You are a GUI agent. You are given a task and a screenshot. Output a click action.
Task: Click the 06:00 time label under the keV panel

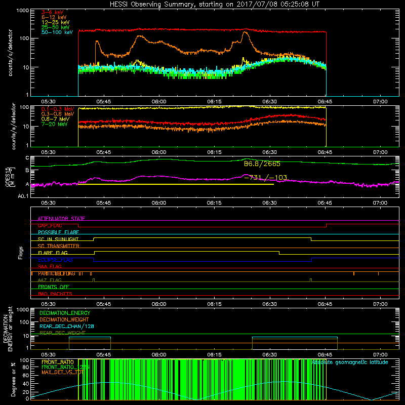pyautogui.click(x=159, y=102)
